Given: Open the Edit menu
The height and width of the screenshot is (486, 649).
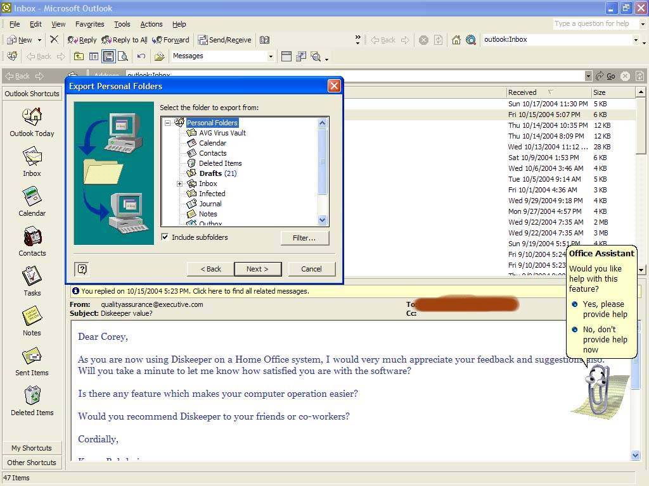Looking at the screenshot, I should 35,24.
